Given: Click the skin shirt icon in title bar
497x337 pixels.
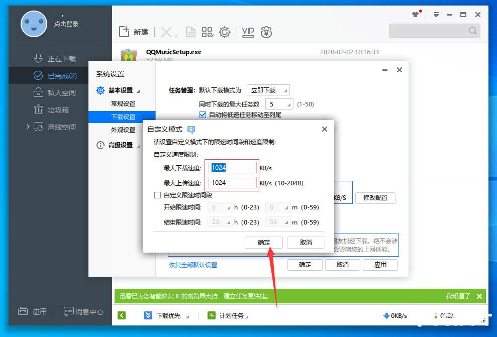Looking at the screenshot, I should pyautogui.click(x=416, y=14).
